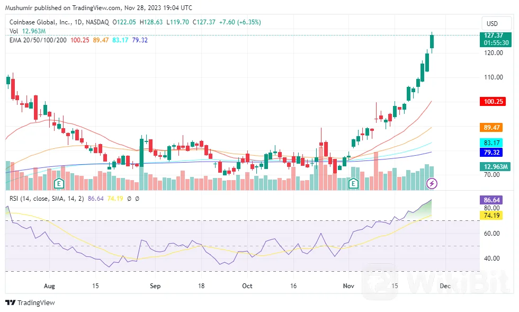519x312 pixels.
Task: Open the USD currency selector
Action: click(x=492, y=24)
